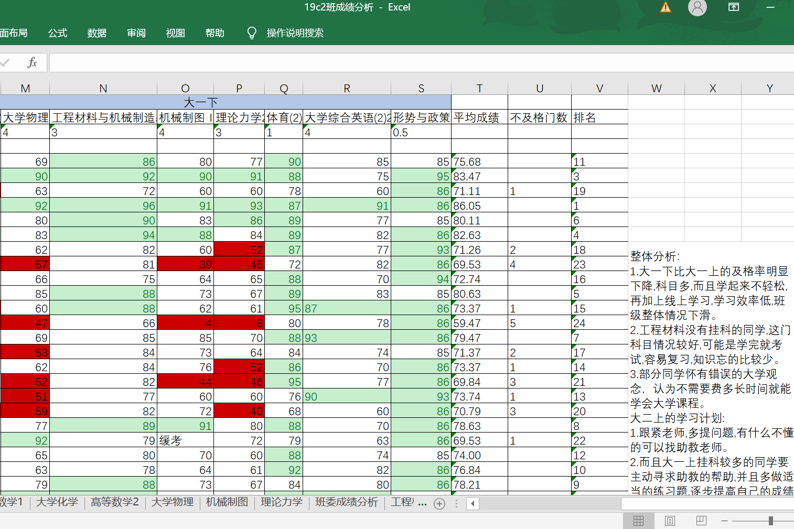The image size is (794, 529).
Task: Add a new sheet with plus icon
Action: coord(439,504)
